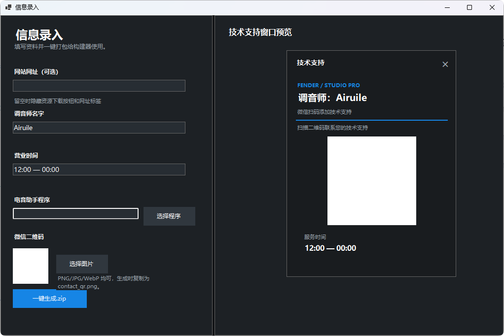Image resolution: width=504 pixels, height=336 pixels.
Task: Click the 微信扫码添加技术支持 subtitle
Action: click(324, 112)
